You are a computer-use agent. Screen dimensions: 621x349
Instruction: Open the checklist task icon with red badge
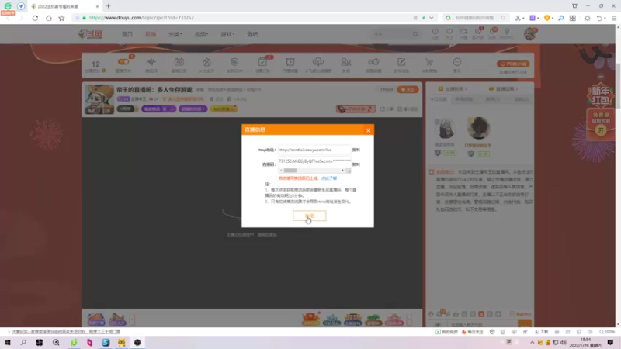[x=262, y=62]
